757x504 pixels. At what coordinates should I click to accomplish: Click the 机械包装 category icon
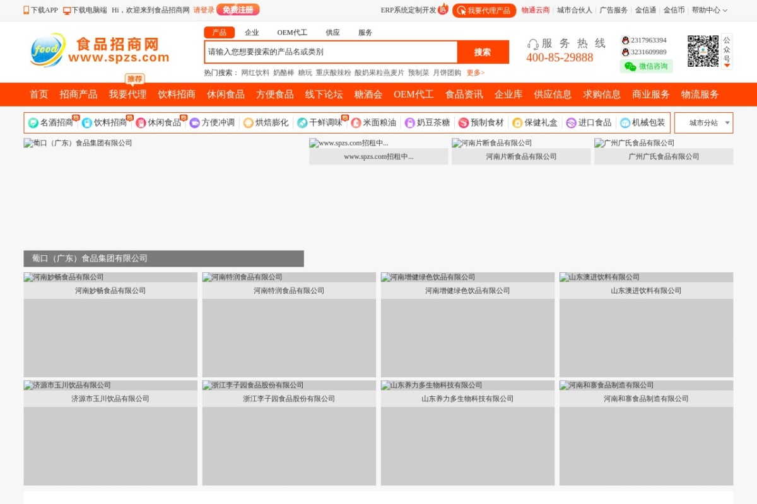point(625,123)
